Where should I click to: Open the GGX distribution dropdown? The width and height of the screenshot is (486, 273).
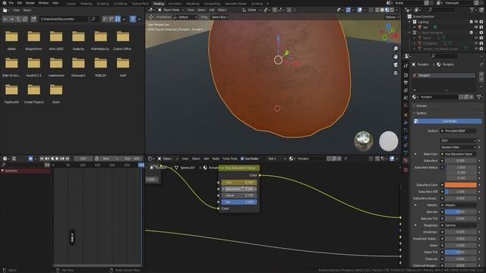click(x=458, y=140)
